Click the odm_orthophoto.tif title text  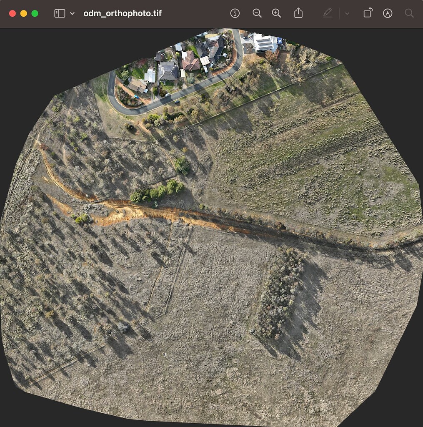pos(123,13)
